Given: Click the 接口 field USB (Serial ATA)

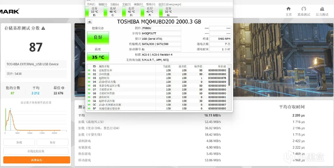Looking at the screenshot, I should point(161,39).
